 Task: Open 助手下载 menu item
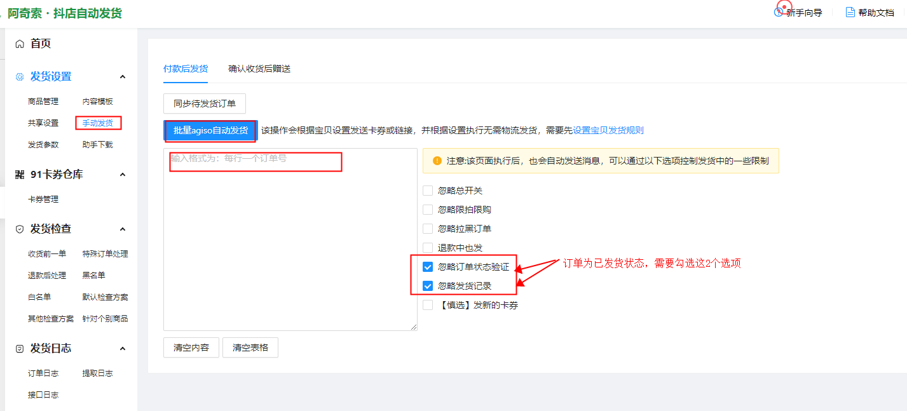point(98,145)
